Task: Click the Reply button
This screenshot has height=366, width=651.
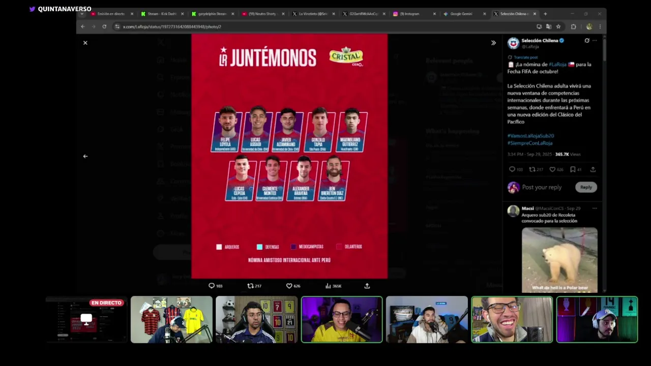Action: [x=586, y=187]
